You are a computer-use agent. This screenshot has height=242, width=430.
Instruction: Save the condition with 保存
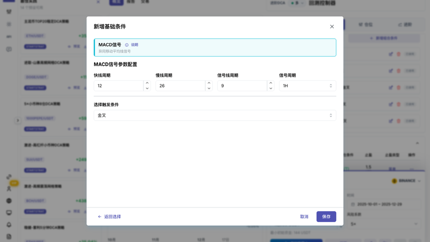tap(326, 217)
